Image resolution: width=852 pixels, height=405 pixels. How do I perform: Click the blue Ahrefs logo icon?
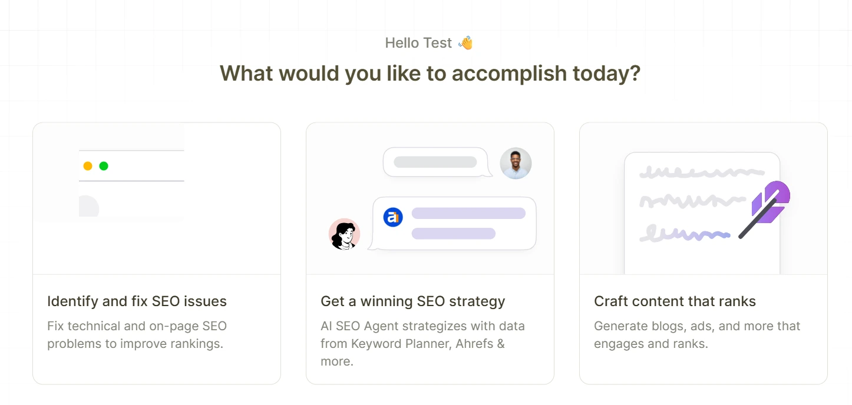(393, 217)
